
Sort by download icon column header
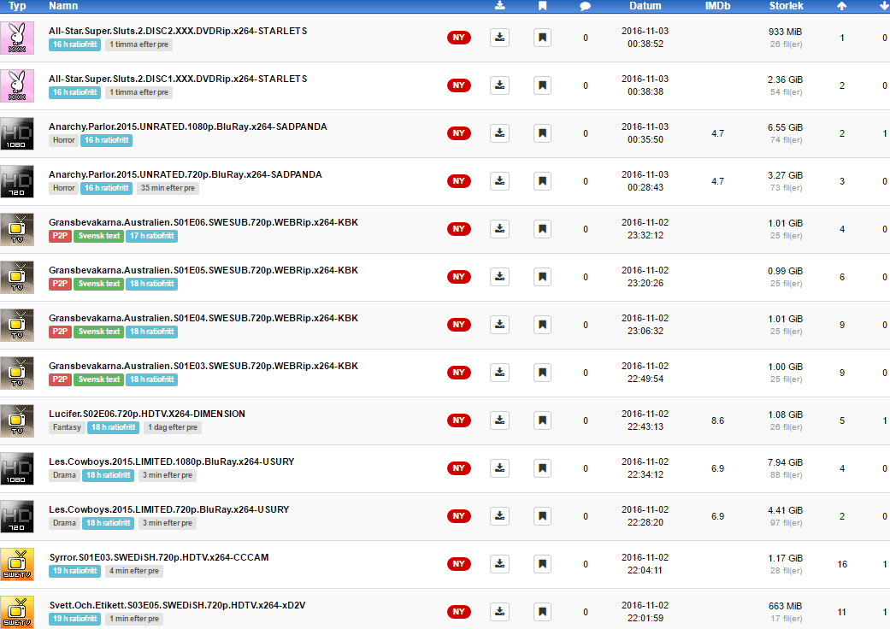pyautogui.click(x=499, y=6)
